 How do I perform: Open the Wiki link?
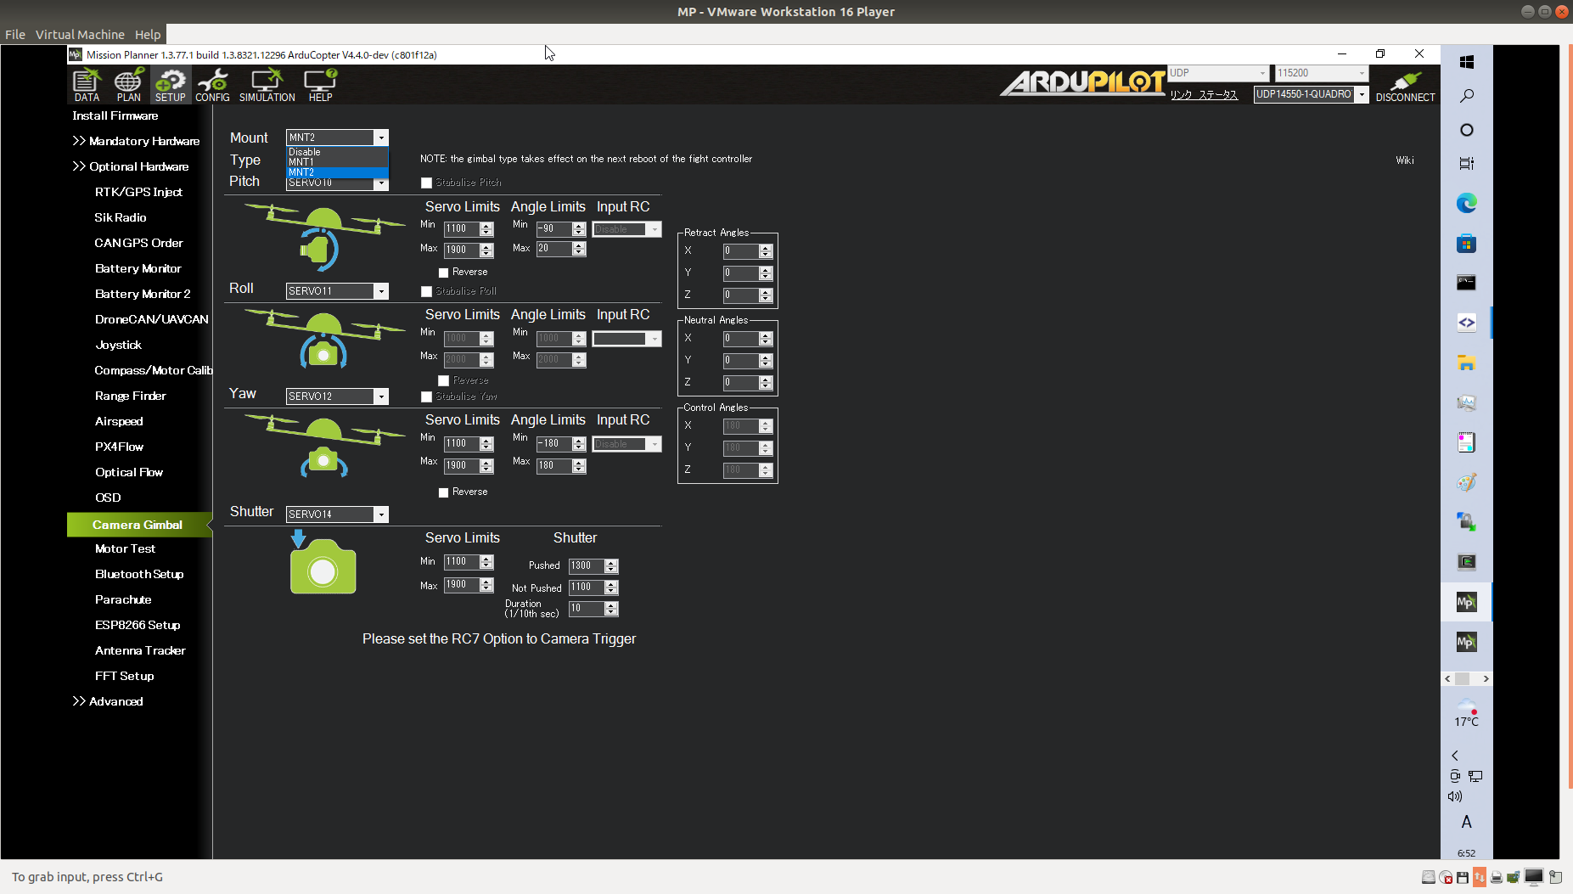(1404, 159)
